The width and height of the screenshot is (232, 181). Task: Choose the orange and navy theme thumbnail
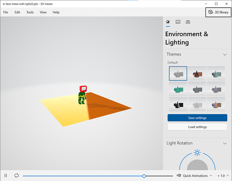(x=197, y=73)
